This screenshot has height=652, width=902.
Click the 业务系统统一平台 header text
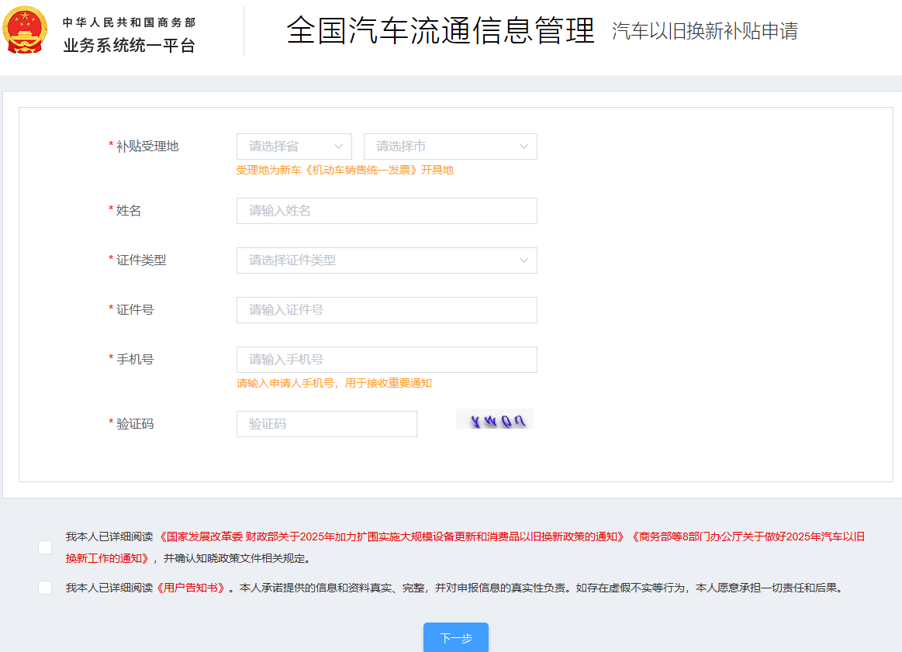tap(130, 46)
